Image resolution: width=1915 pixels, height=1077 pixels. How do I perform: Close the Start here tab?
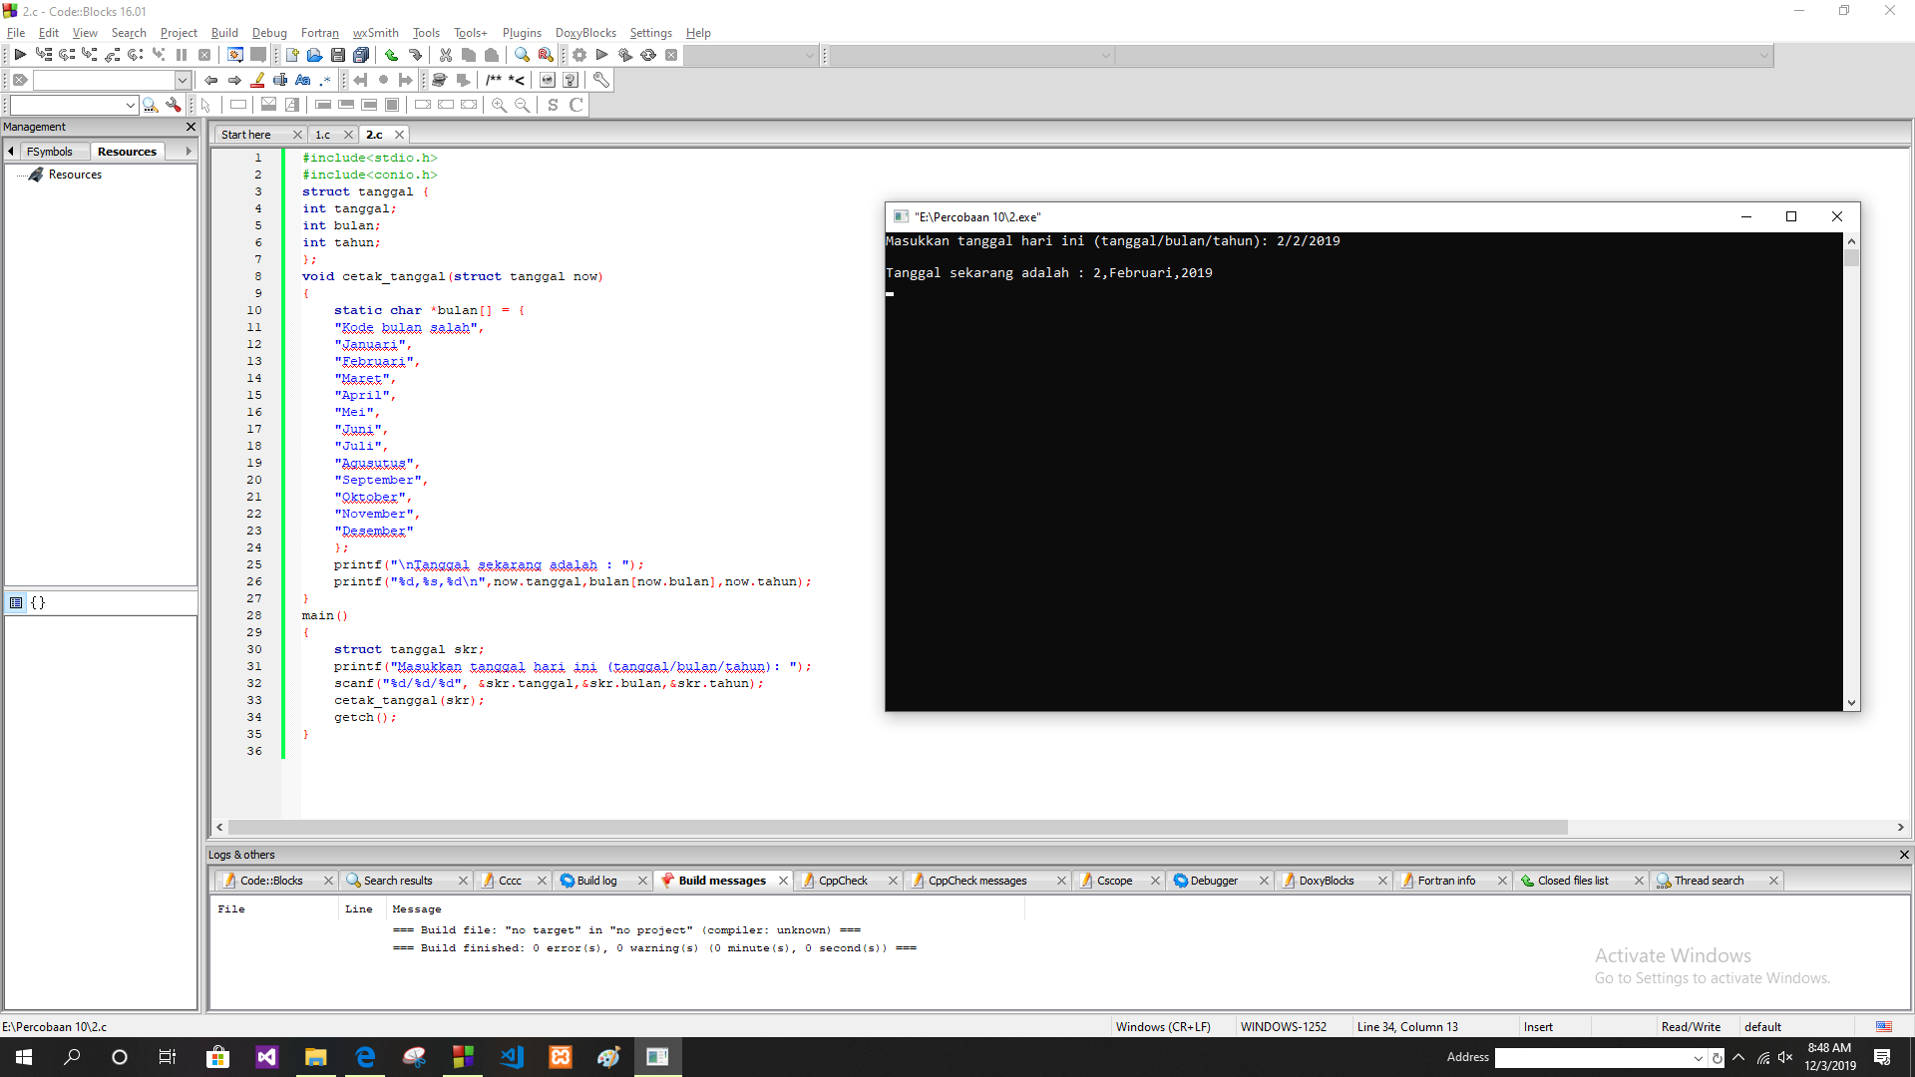pyautogui.click(x=297, y=135)
